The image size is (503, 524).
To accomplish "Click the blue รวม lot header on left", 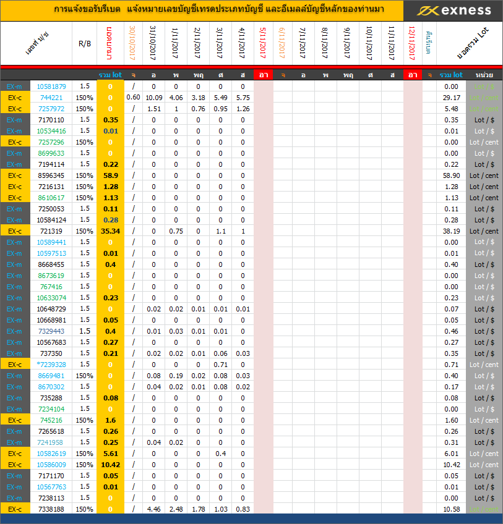I will (111, 75).
